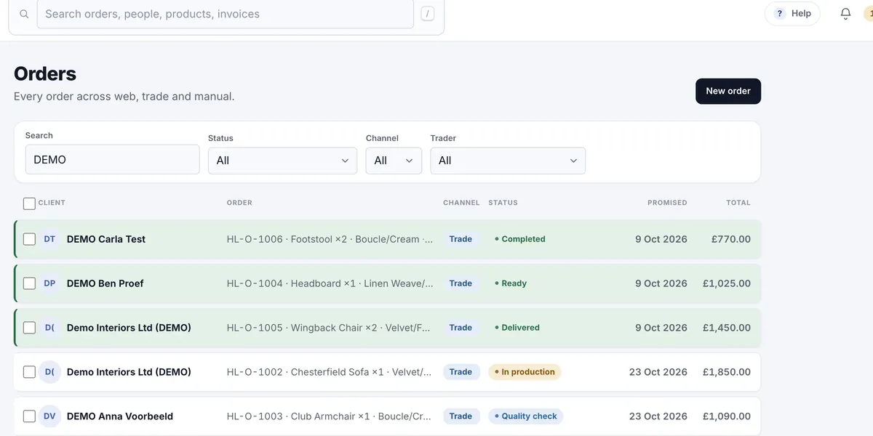The width and height of the screenshot is (873, 436).
Task: Click the magnifier search icon
Action: (x=24, y=14)
